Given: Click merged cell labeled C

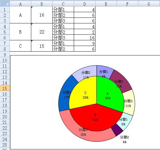Looking at the screenshot, I should point(21,46).
